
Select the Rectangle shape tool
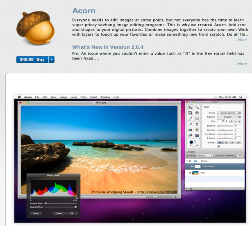[197, 136]
